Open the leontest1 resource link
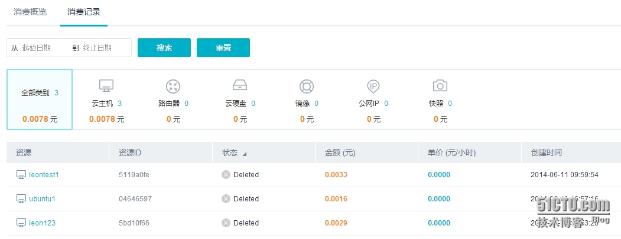The height and width of the screenshot is (239, 621). pyautogui.click(x=44, y=175)
